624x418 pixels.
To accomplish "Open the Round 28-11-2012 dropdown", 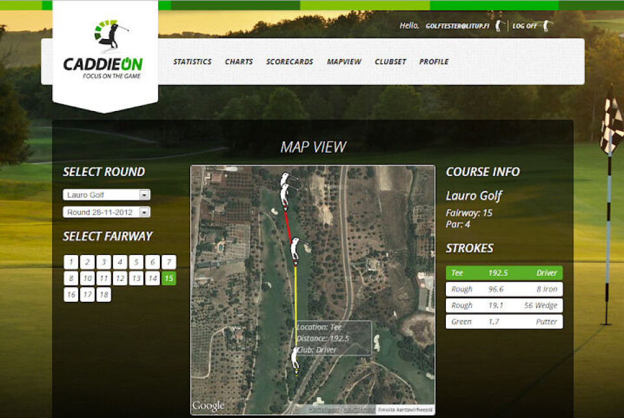I will (106, 212).
